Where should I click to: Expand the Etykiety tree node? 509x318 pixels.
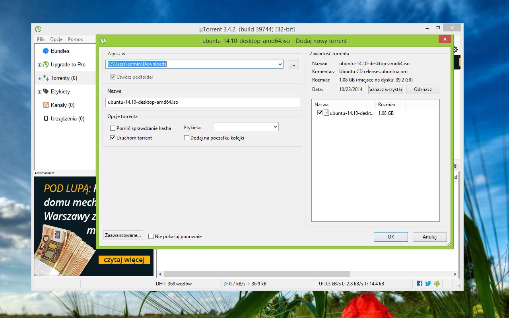click(x=39, y=92)
